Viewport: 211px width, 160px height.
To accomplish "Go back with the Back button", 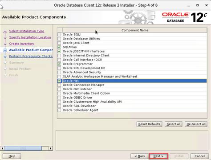I will coord(140,156).
